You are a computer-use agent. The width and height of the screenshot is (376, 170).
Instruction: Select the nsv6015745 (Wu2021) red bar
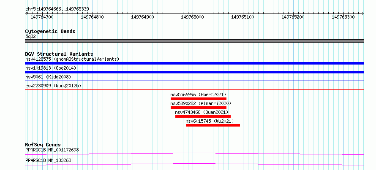click(213, 125)
